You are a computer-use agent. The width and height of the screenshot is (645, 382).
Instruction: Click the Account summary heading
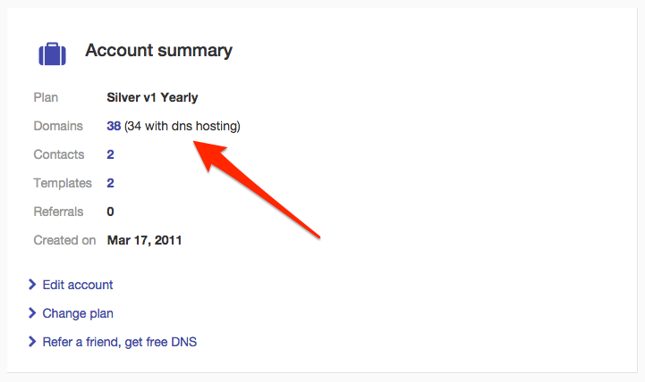(158, 51)
